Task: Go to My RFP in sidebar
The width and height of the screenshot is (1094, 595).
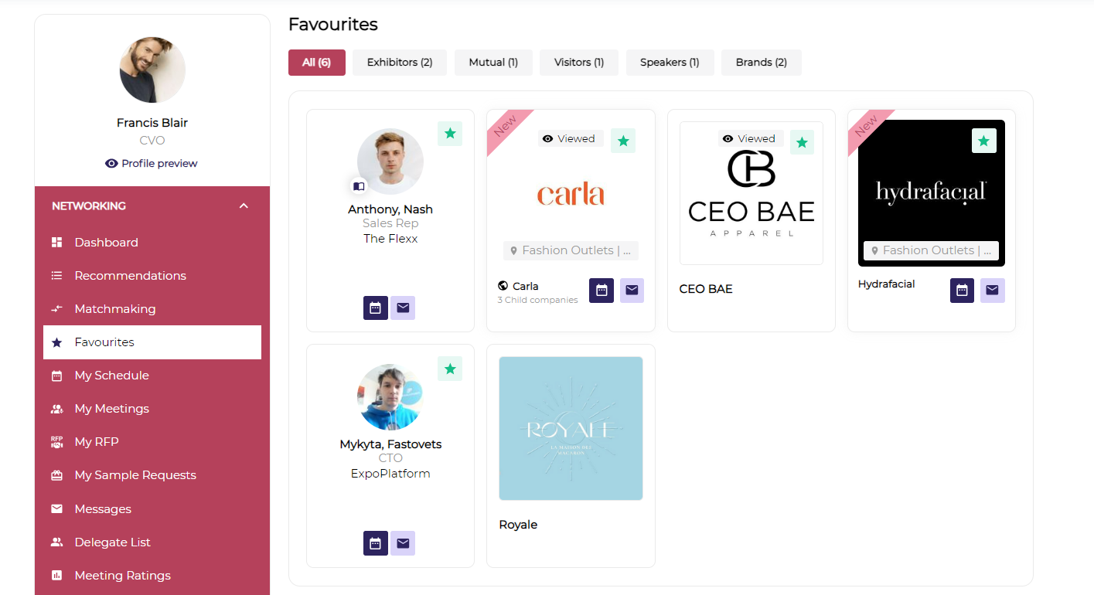Action: [x=96, y=442]
